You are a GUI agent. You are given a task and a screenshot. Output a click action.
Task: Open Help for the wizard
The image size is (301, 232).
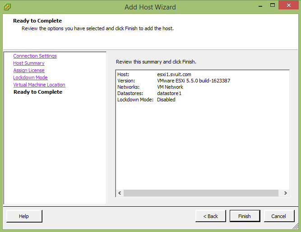[24, 216]
